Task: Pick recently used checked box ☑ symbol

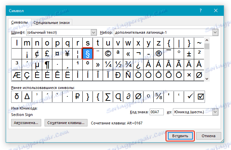Action: click(199, 97)
